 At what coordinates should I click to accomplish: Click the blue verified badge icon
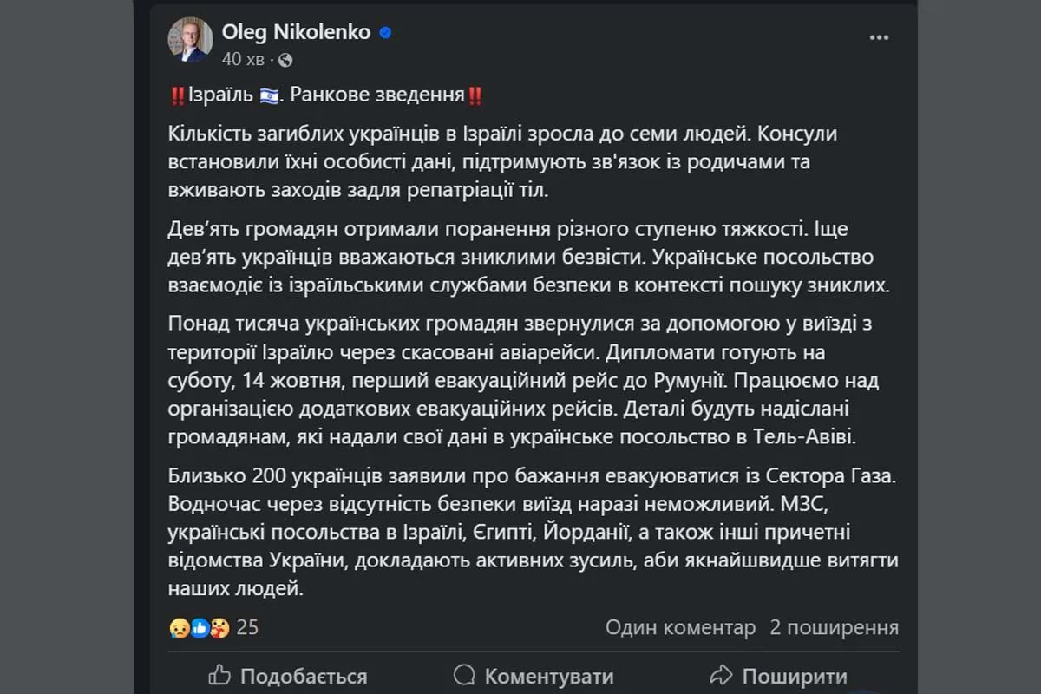(385, 33)
